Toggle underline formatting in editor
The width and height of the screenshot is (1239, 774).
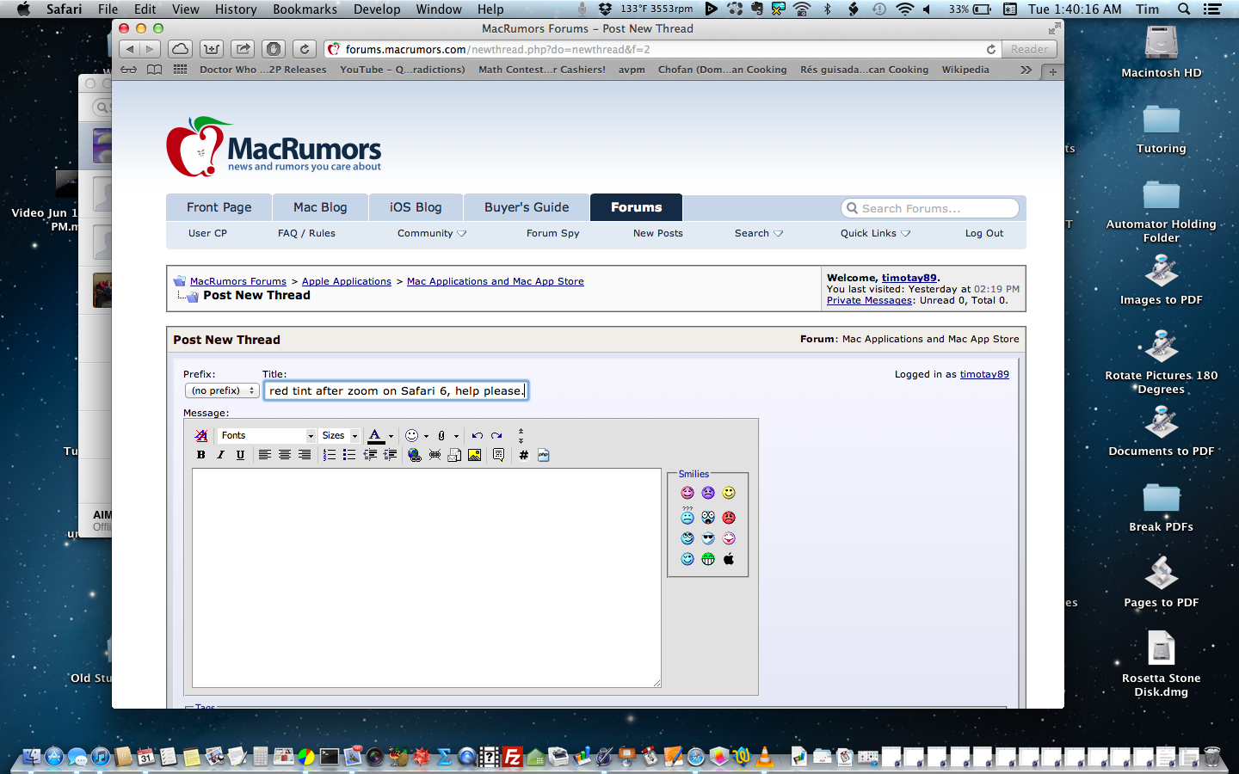pos(240,455)
